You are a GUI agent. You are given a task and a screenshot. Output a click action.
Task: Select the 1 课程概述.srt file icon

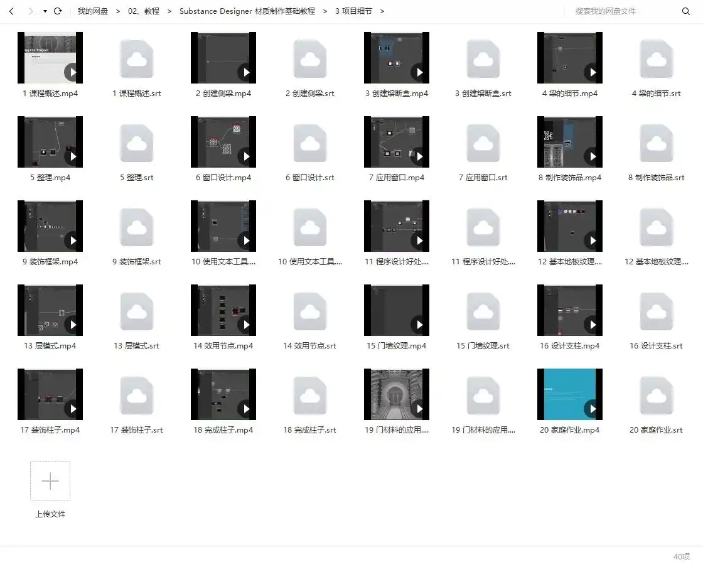[x=137, y=59]
